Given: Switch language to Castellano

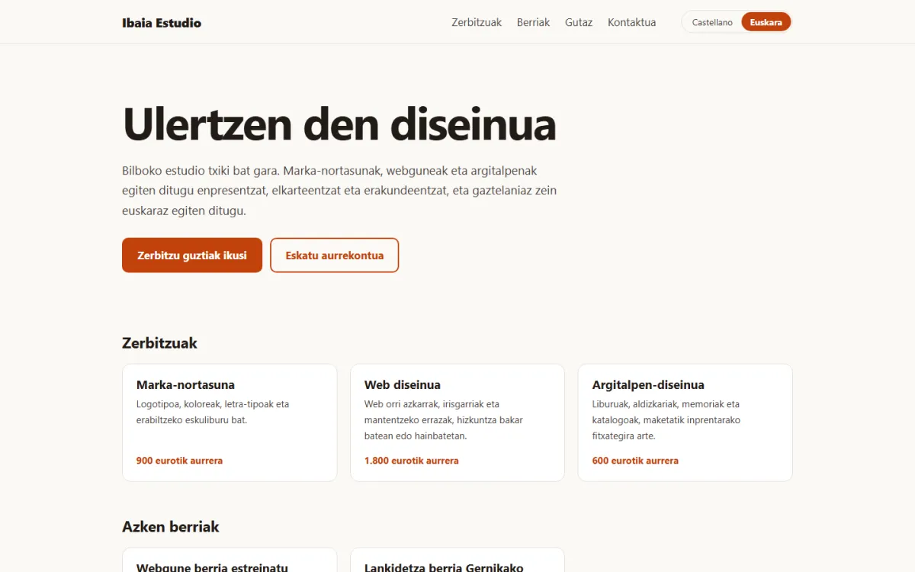Looking at the screenshot, I should (x=712, y=23).
